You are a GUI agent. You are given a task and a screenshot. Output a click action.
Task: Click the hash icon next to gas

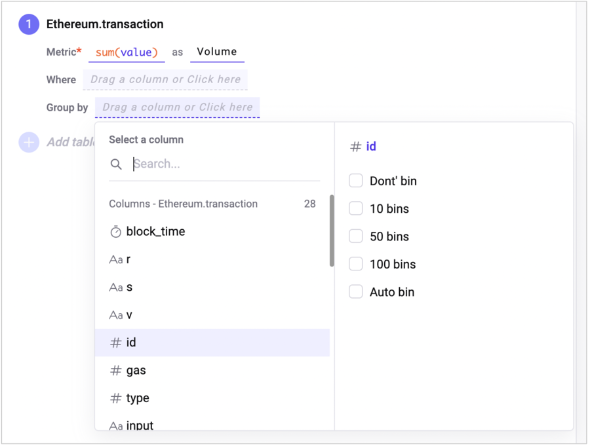[116, 371]
